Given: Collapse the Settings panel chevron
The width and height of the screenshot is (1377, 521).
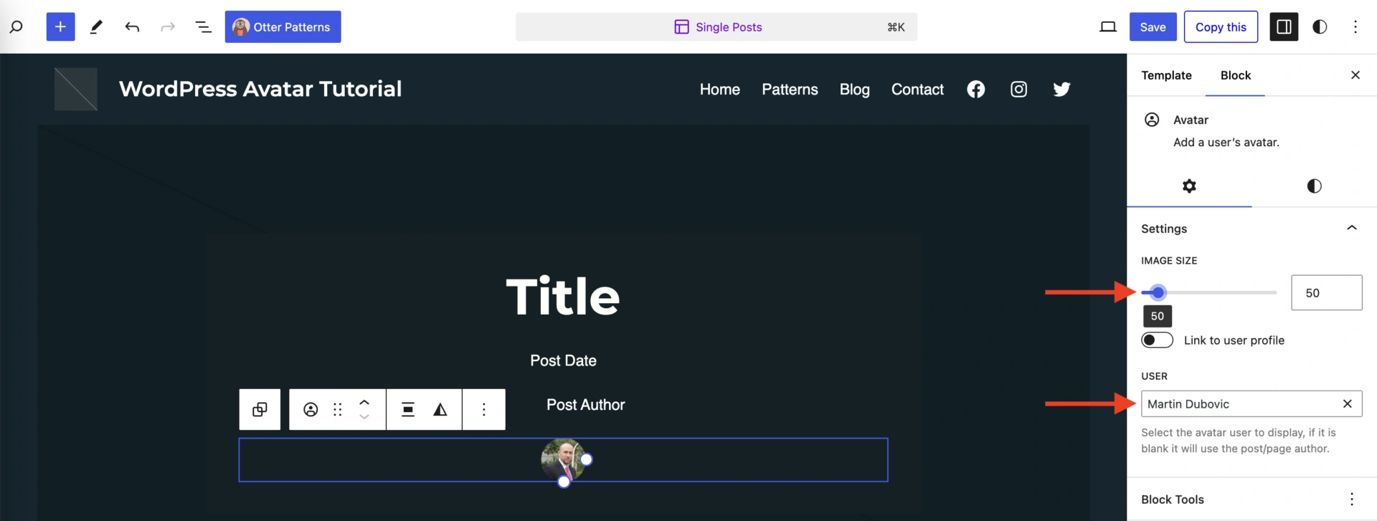Looking at the screenshot, I should [1351, 228].
